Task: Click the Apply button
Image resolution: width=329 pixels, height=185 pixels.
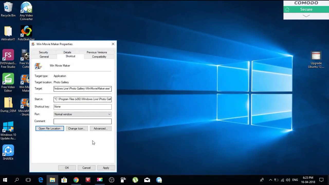Action: pos(106,168)
